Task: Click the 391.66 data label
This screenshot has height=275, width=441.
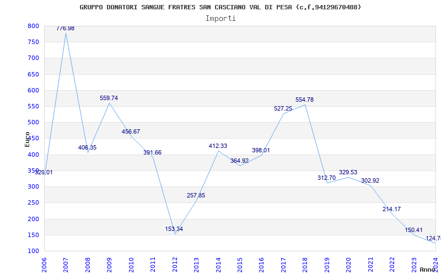Action: [x=153, y=153]
